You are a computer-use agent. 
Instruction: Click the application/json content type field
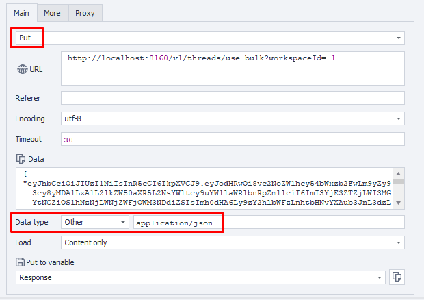coord(268,222)
